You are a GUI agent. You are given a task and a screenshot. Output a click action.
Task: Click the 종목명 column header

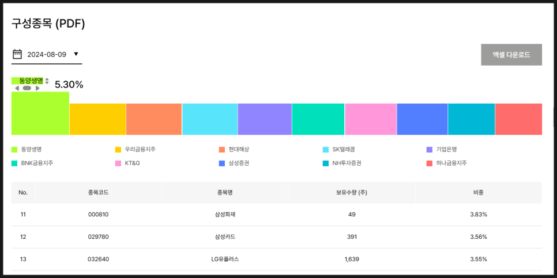tap(225, 192)
